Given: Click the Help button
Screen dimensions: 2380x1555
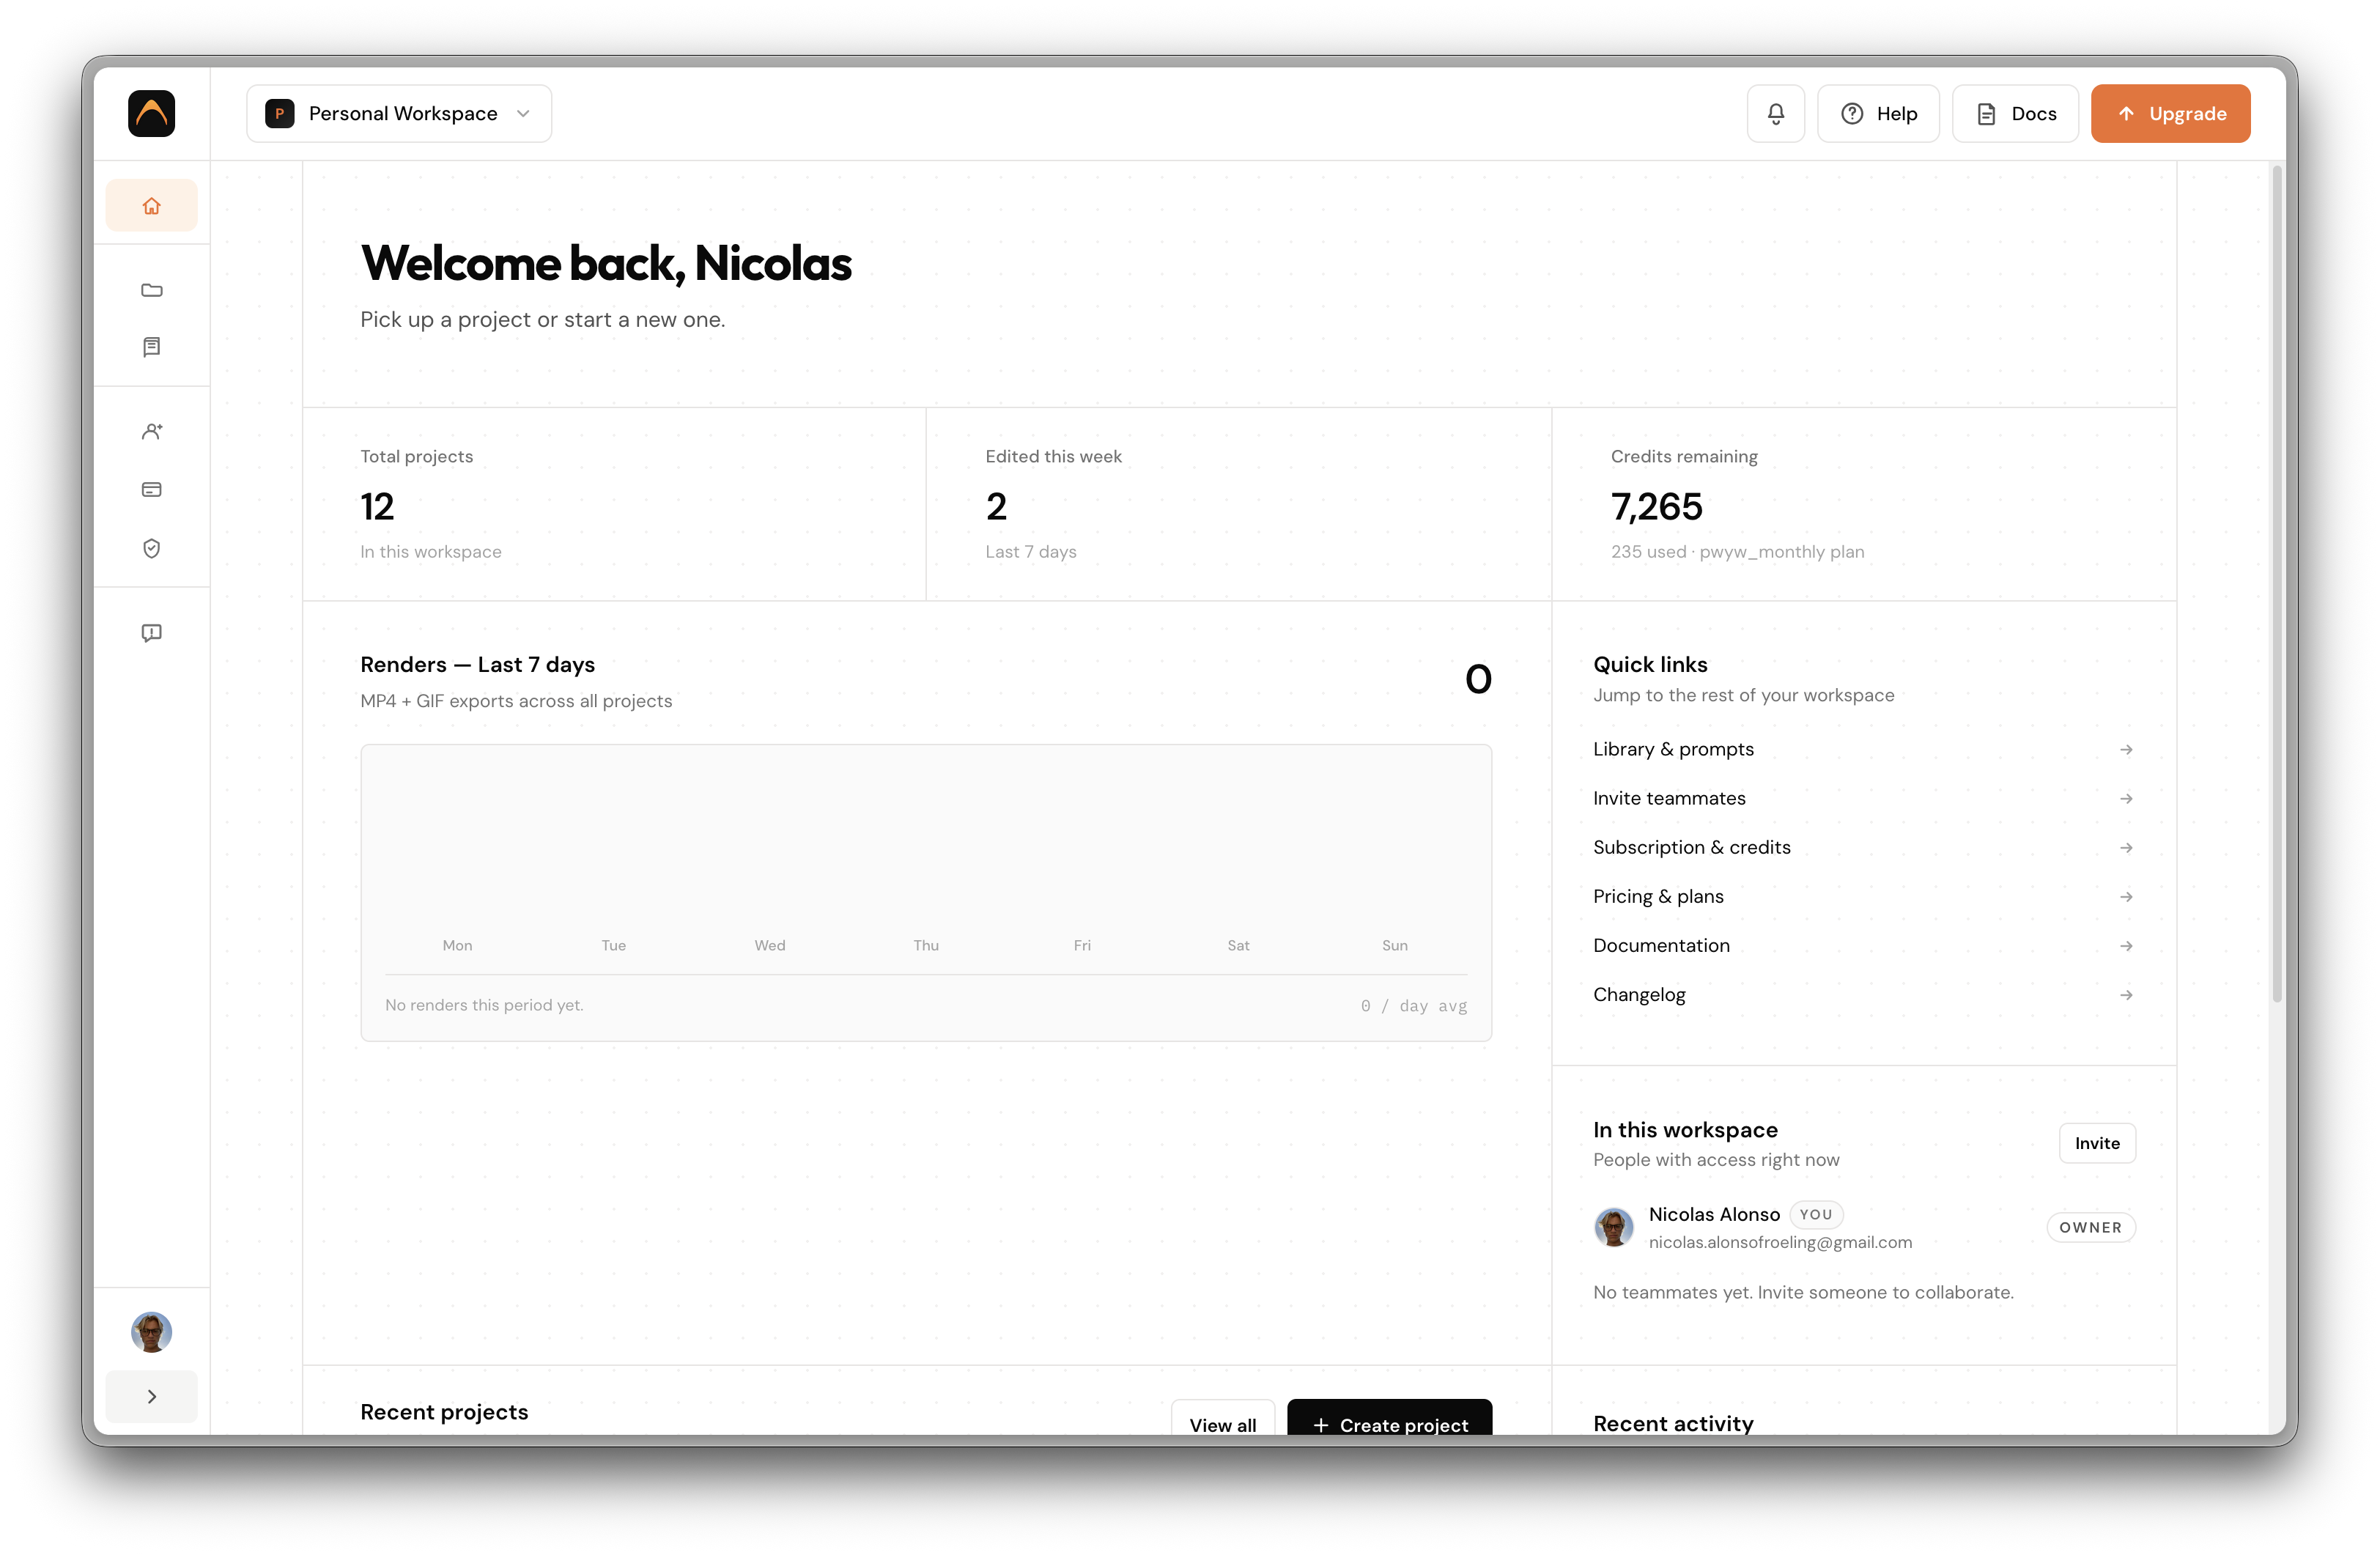Looking at the screenshot, I should [1878, 113].
